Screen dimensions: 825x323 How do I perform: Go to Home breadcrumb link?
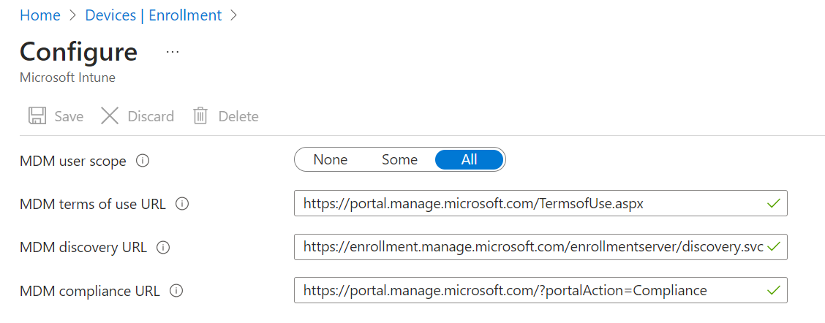[x=39, y=15]
